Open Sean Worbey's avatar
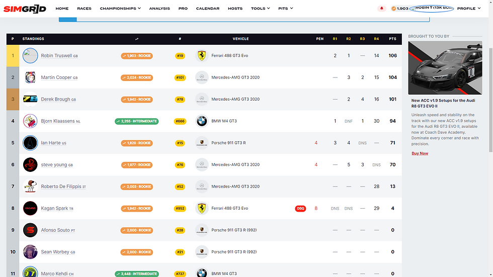493x277 pixels. (x=30, y=252)
